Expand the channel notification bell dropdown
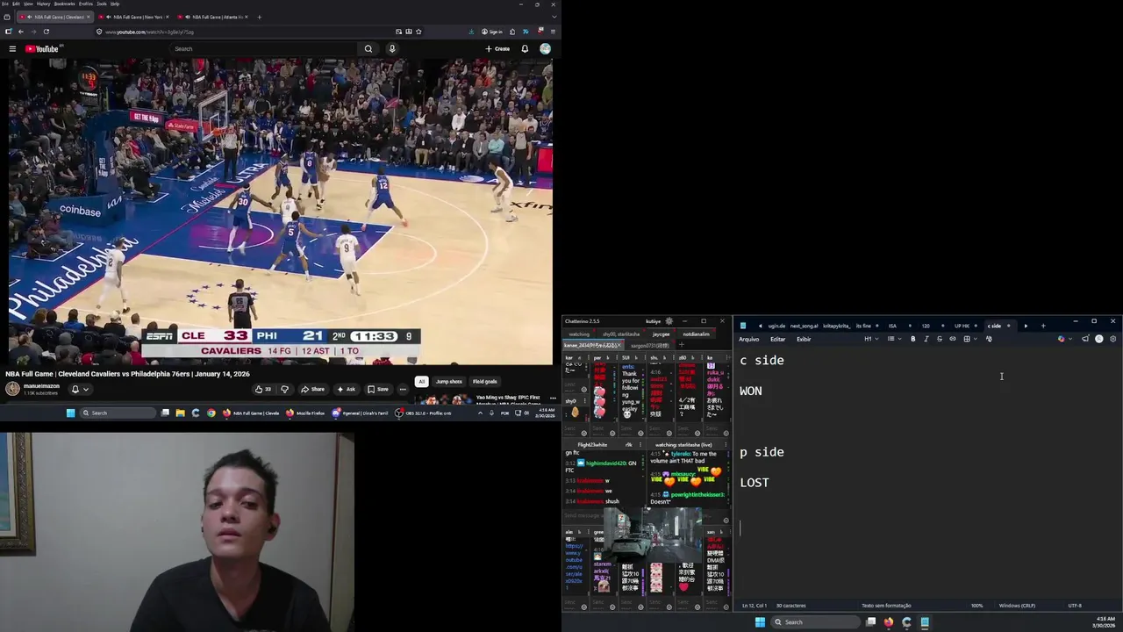1123x632 pixels. tap(85, 389)
